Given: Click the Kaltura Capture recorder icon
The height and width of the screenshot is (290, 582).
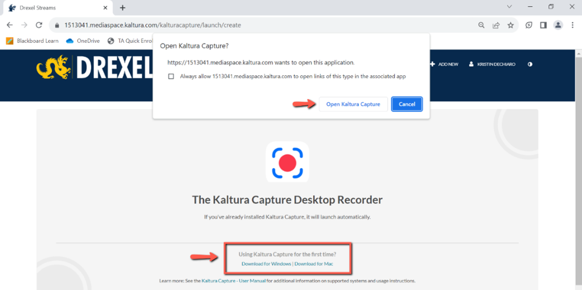Looking at the screenshot, I should [x=287, y=162].
